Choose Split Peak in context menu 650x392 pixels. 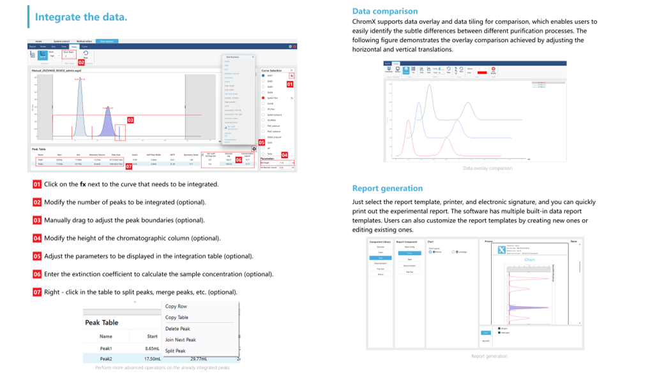175,351
